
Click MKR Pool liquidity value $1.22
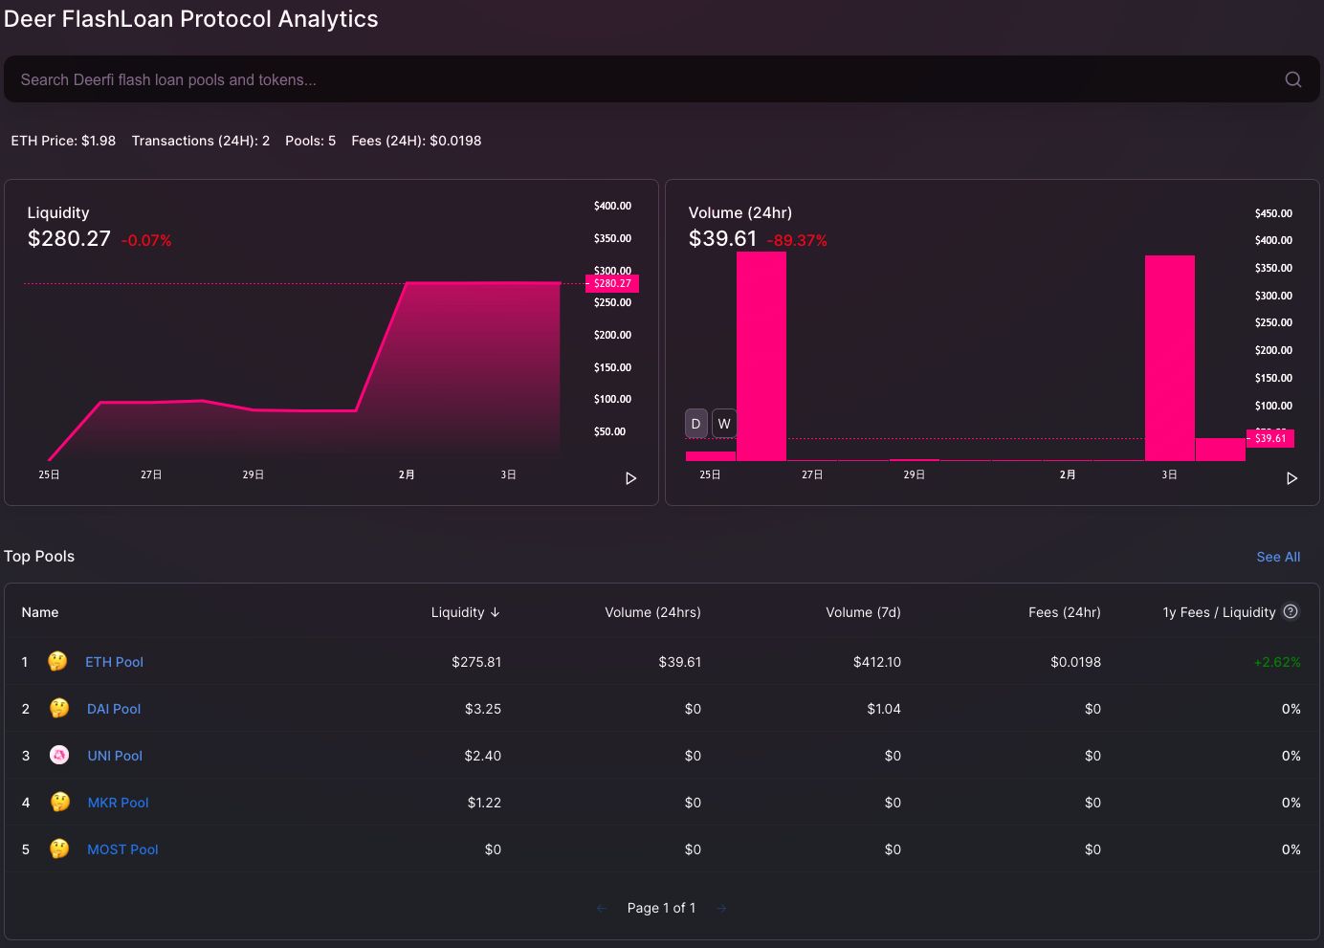point(484,803)
